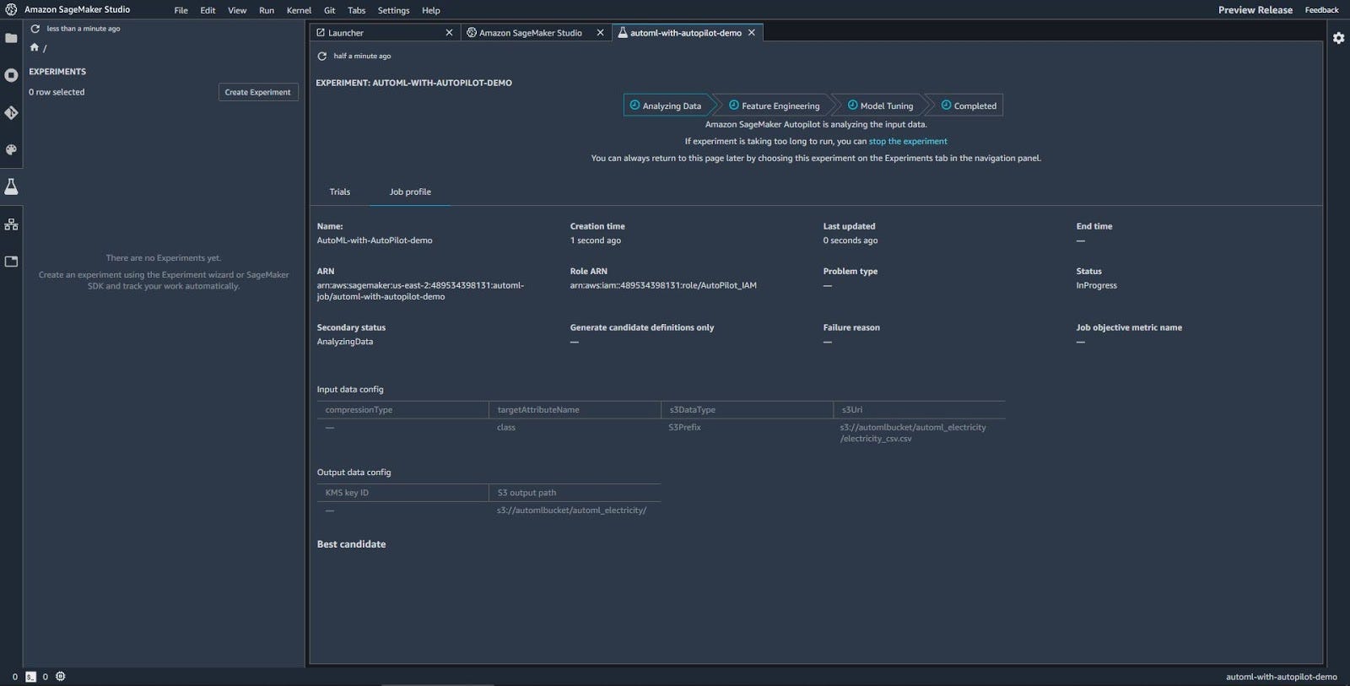Click the compressionType column header
Image resolution: width=1350 pixels, height=686 pixels.
point(402,409)
